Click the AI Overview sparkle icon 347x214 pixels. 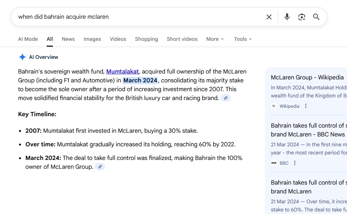point(22,57)
